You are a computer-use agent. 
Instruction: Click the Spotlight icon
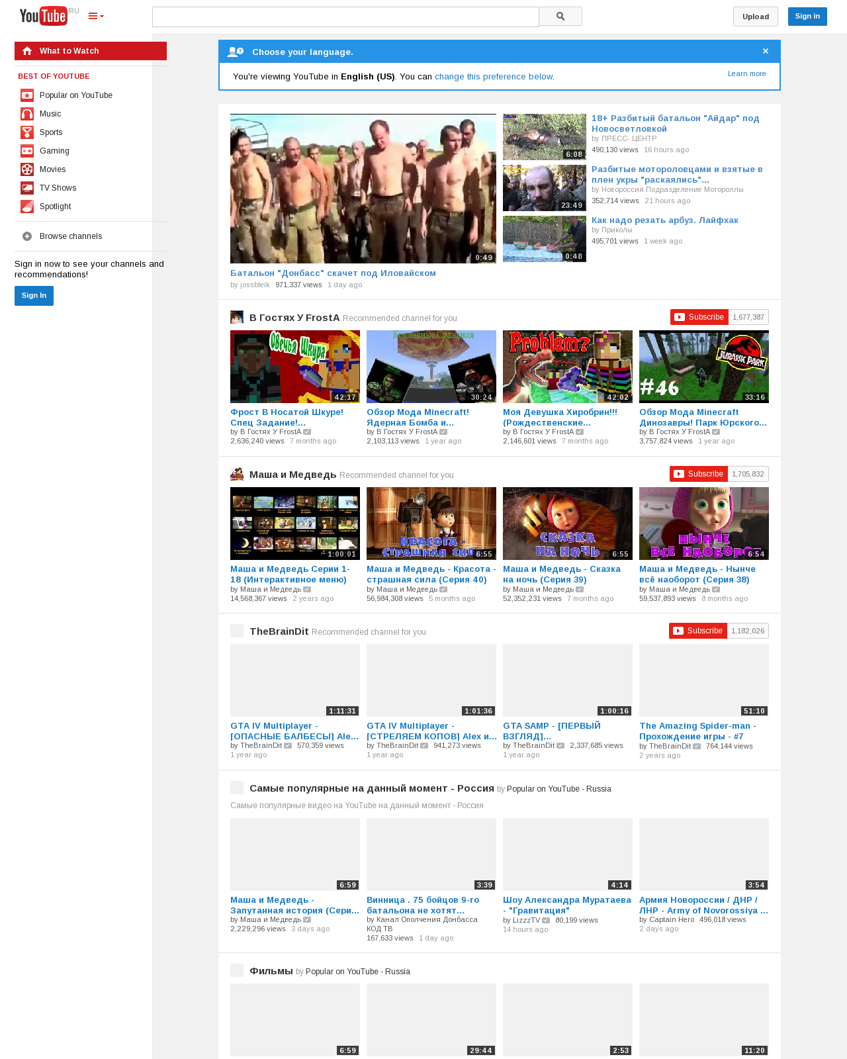pos(27,207)
